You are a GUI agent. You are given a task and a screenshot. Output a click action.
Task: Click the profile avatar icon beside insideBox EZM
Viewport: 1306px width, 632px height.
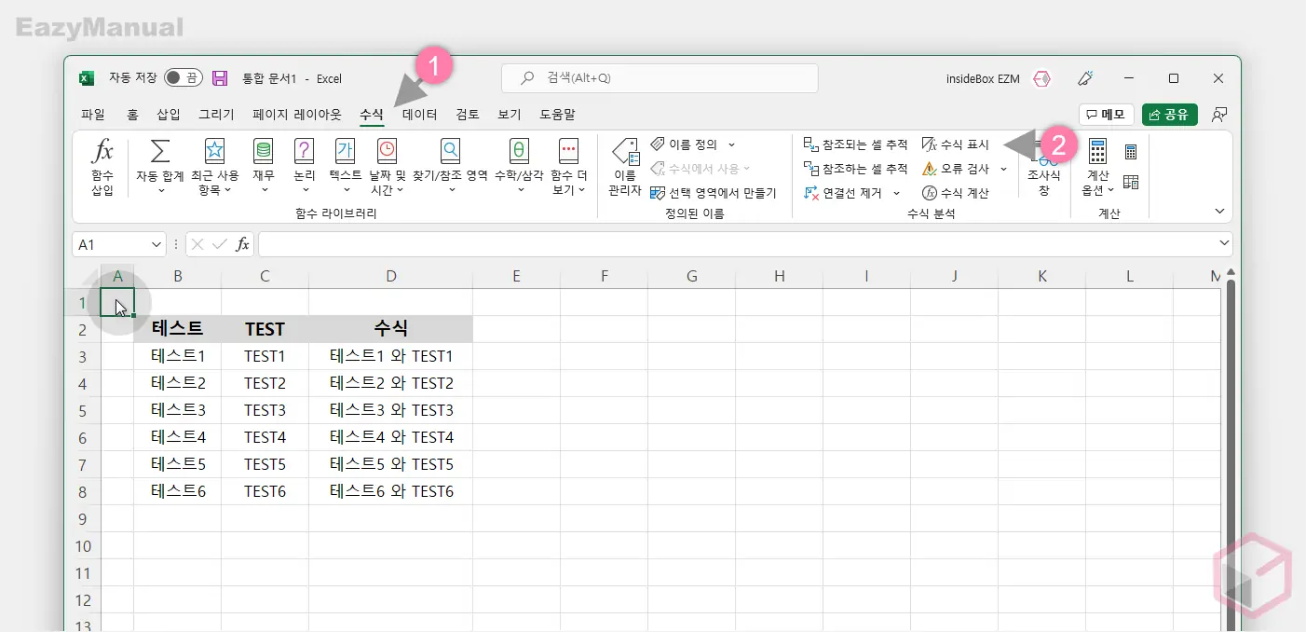point(1041,78)
